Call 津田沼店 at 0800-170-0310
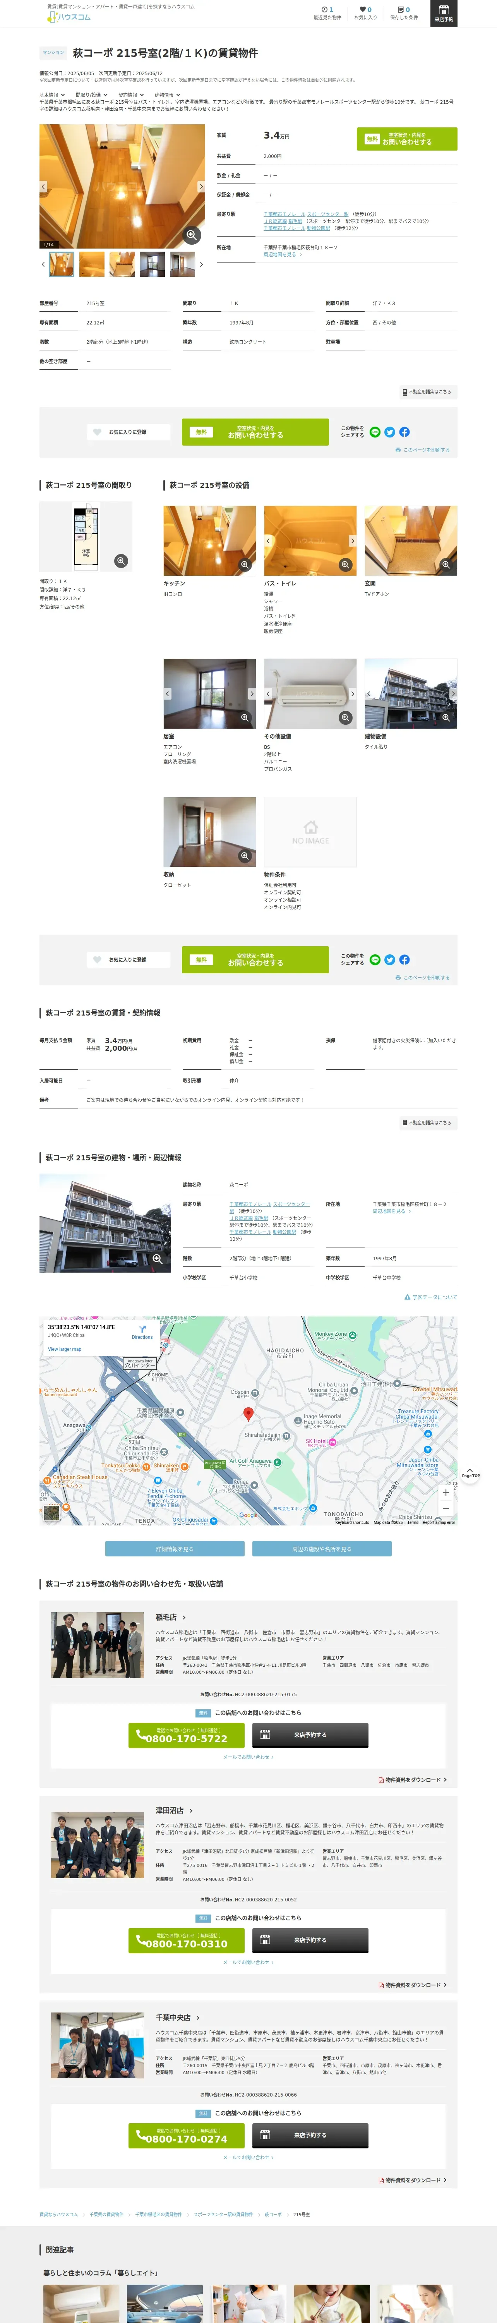497x2323 pixels. pyautogui.click(x=187, y=1940)
